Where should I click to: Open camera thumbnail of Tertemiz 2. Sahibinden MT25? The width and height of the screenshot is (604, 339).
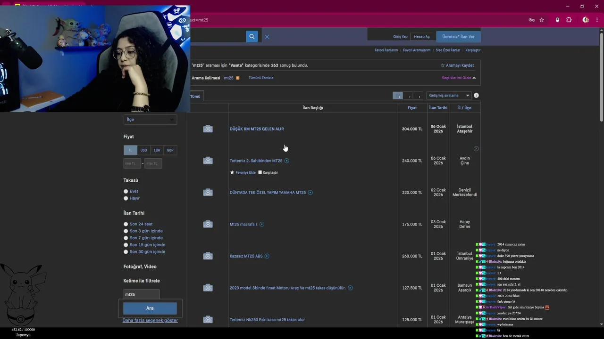tap(208, 161)
